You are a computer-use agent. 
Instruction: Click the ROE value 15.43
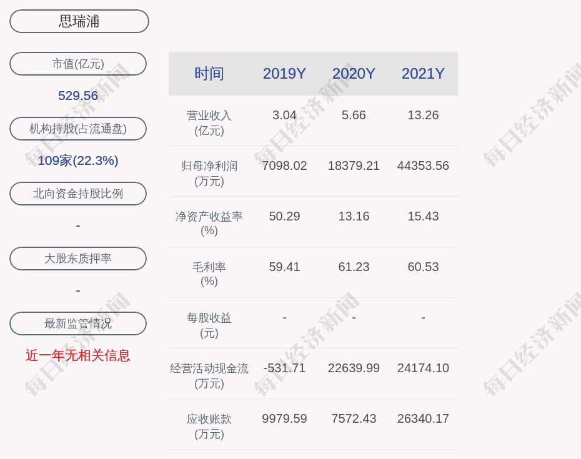click(x=423, y=216)
